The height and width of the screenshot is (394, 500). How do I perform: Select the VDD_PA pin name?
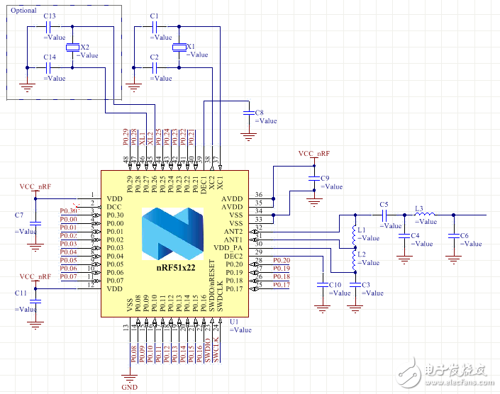pos(228,248)
